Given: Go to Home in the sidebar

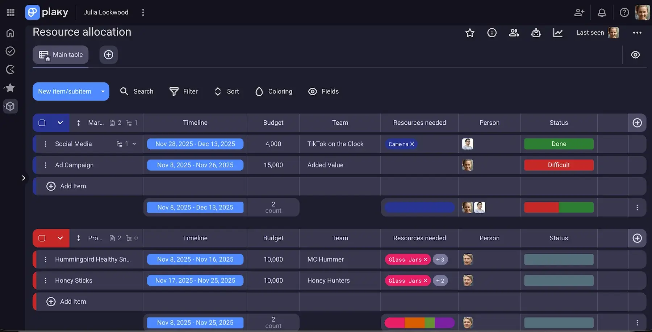Looking at the screenshot, I should tap(10, 33).
